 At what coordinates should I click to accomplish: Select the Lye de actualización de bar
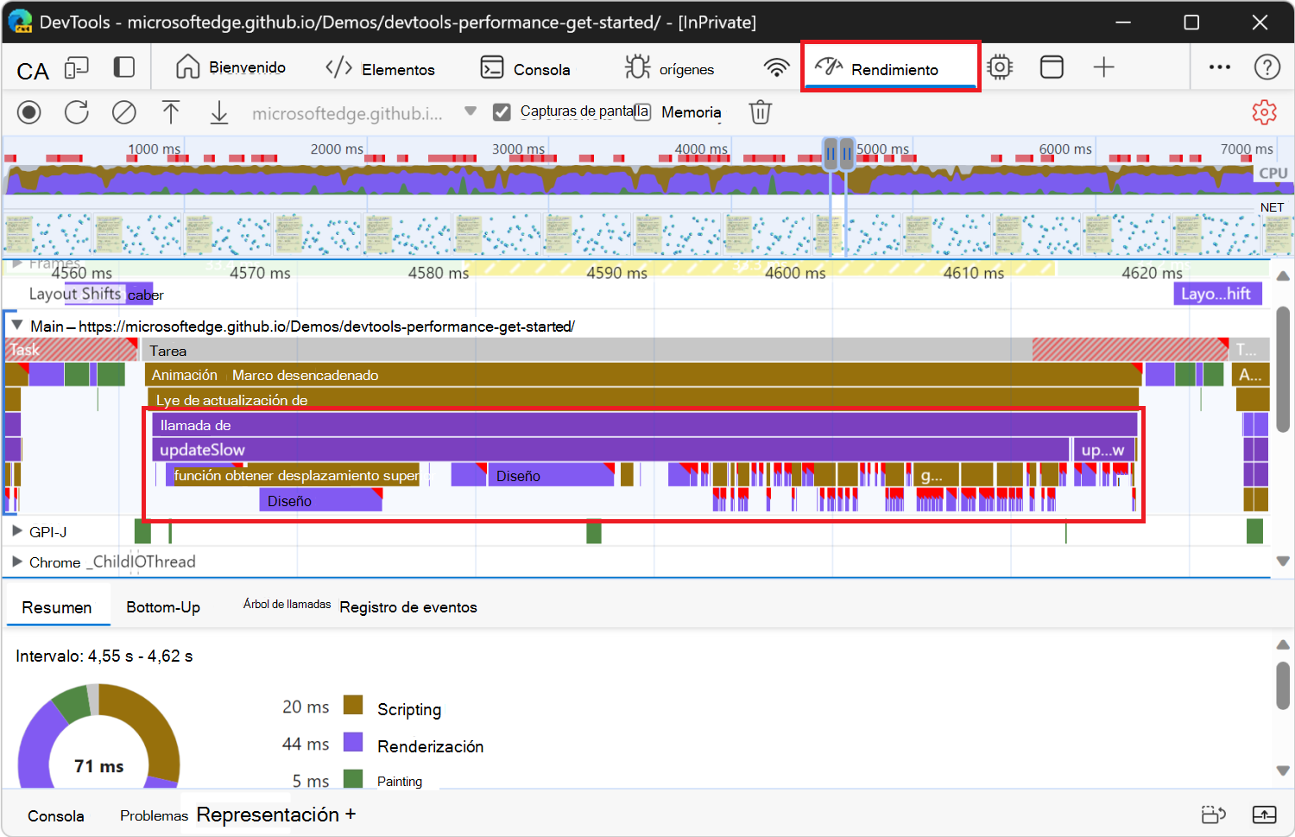643,399
